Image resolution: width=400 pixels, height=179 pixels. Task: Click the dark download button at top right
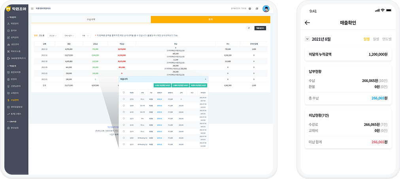click(x=260, y=28)
